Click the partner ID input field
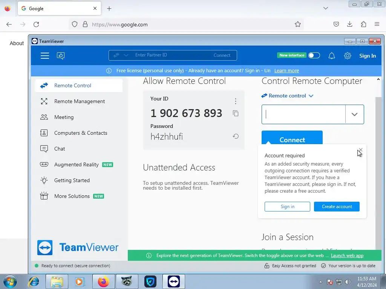Image resolution: width=386 pixels, height=289 pixels. [x=303, y=114]
